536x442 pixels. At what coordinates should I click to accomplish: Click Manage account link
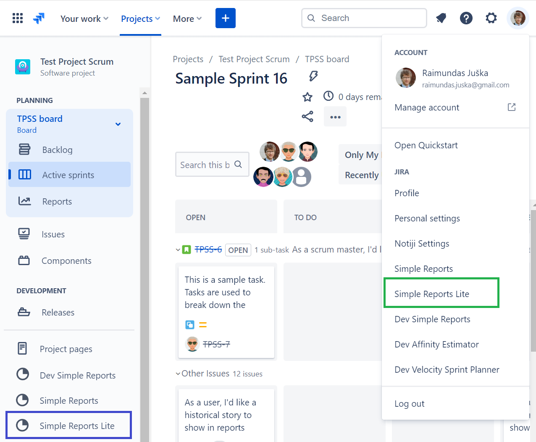click(427, 108)
